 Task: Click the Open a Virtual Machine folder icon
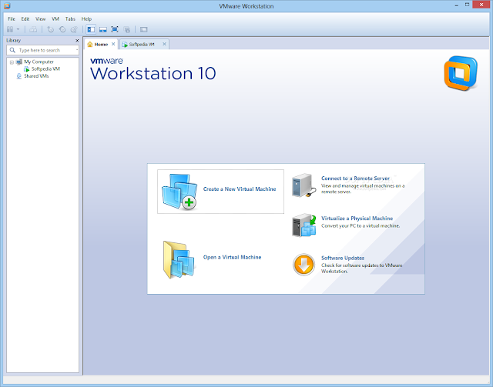[x=179, y=260]
